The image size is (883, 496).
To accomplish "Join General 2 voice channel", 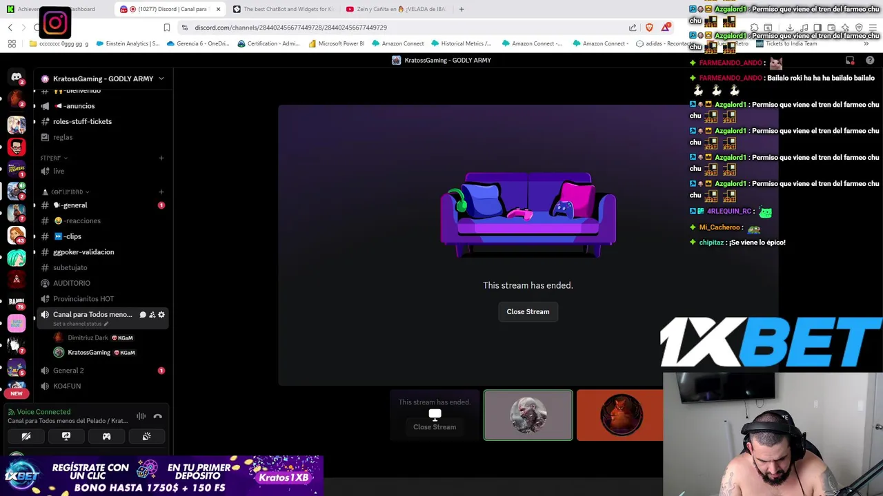I will [102, 371].
